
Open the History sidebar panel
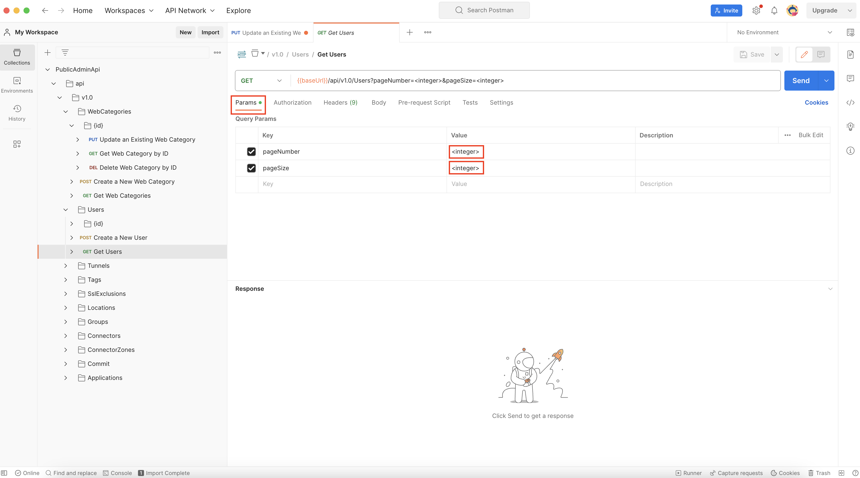point(17,113)
